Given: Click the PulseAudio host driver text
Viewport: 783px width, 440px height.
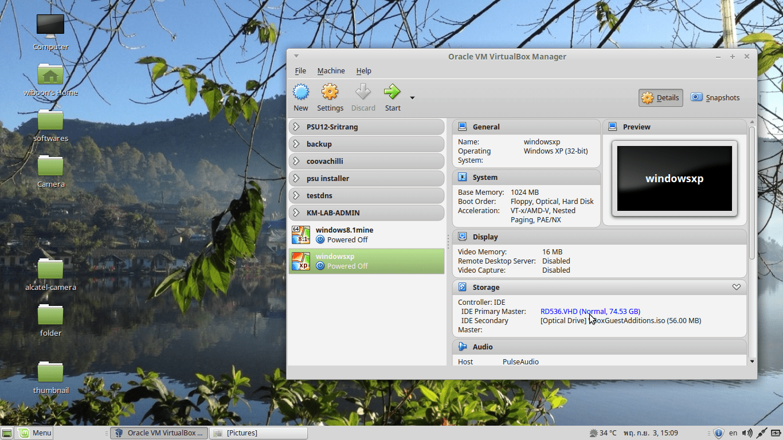Looking at the screenshot, I should [x=520, y=362].
